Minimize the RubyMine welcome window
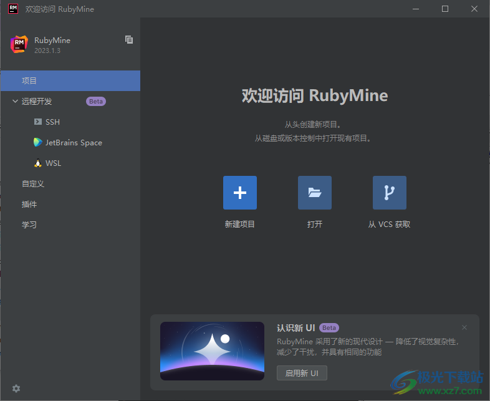This screenshot has width=490, height=401. 416,9
